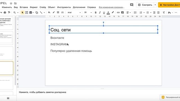Open the Дополнения menu
The height and width of the screenshot is (101, 180).
pos(79,7)
